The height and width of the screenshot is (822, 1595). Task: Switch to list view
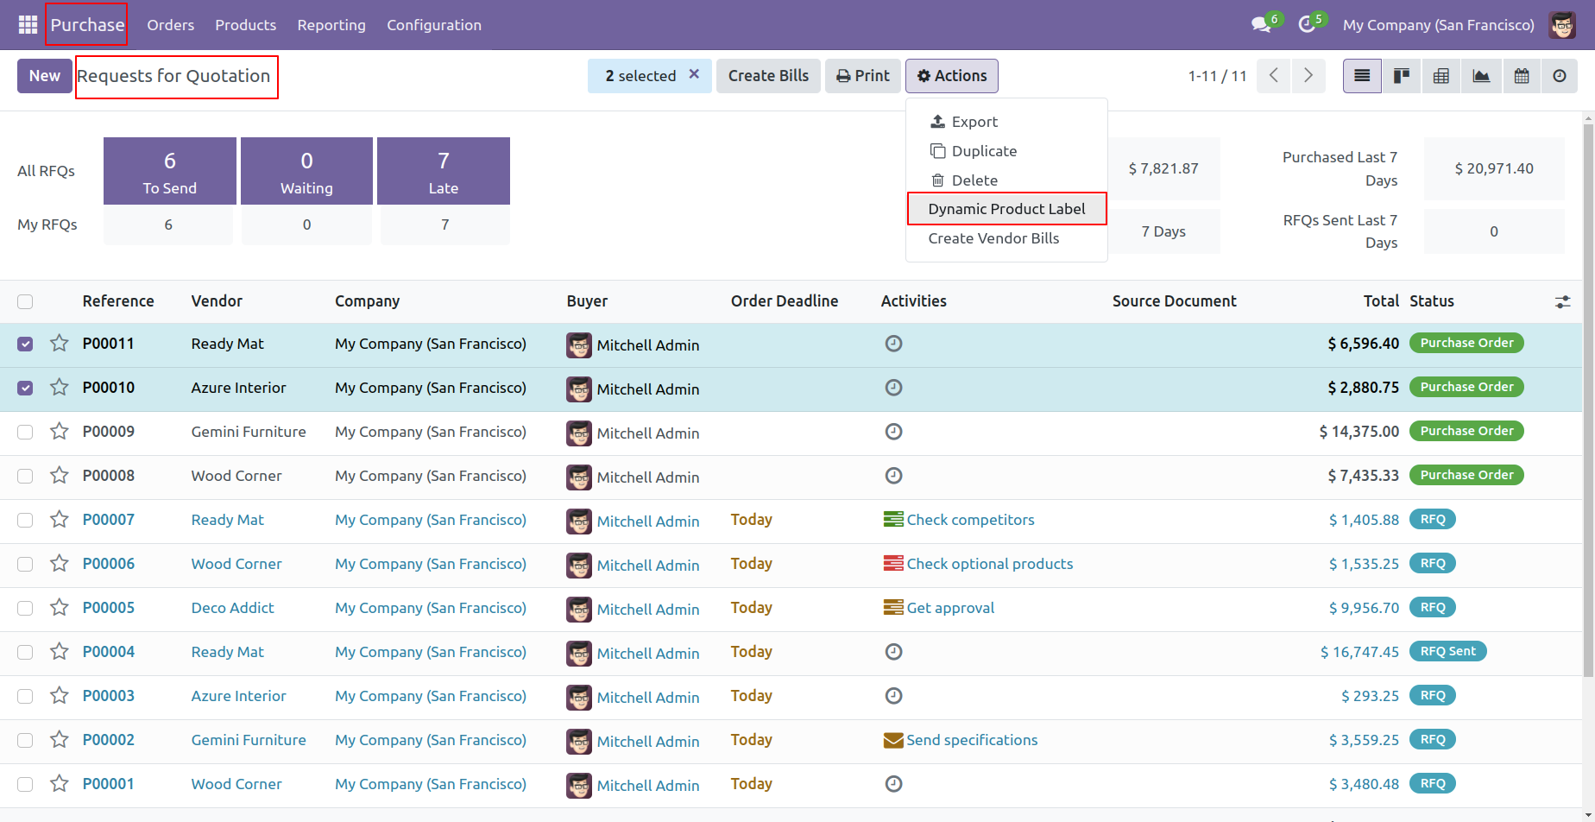[x=1362, y=76]
